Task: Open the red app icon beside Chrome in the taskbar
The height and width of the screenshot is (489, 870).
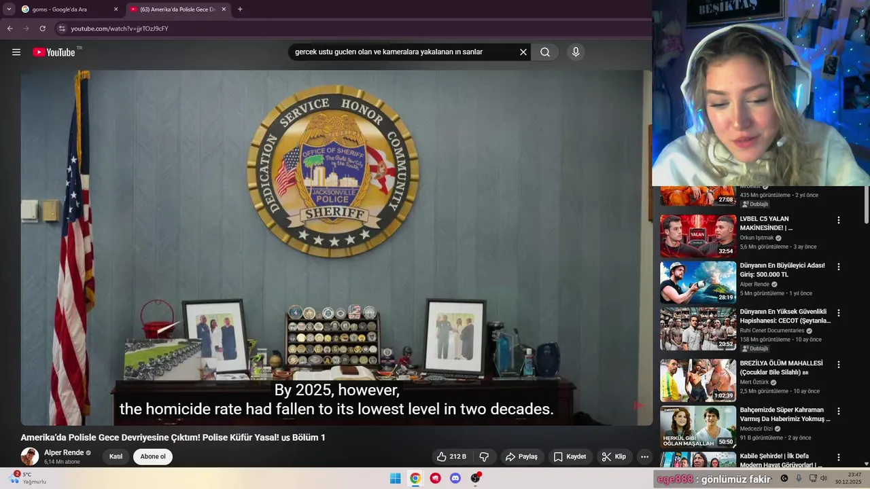Action: tap(436, 478)
